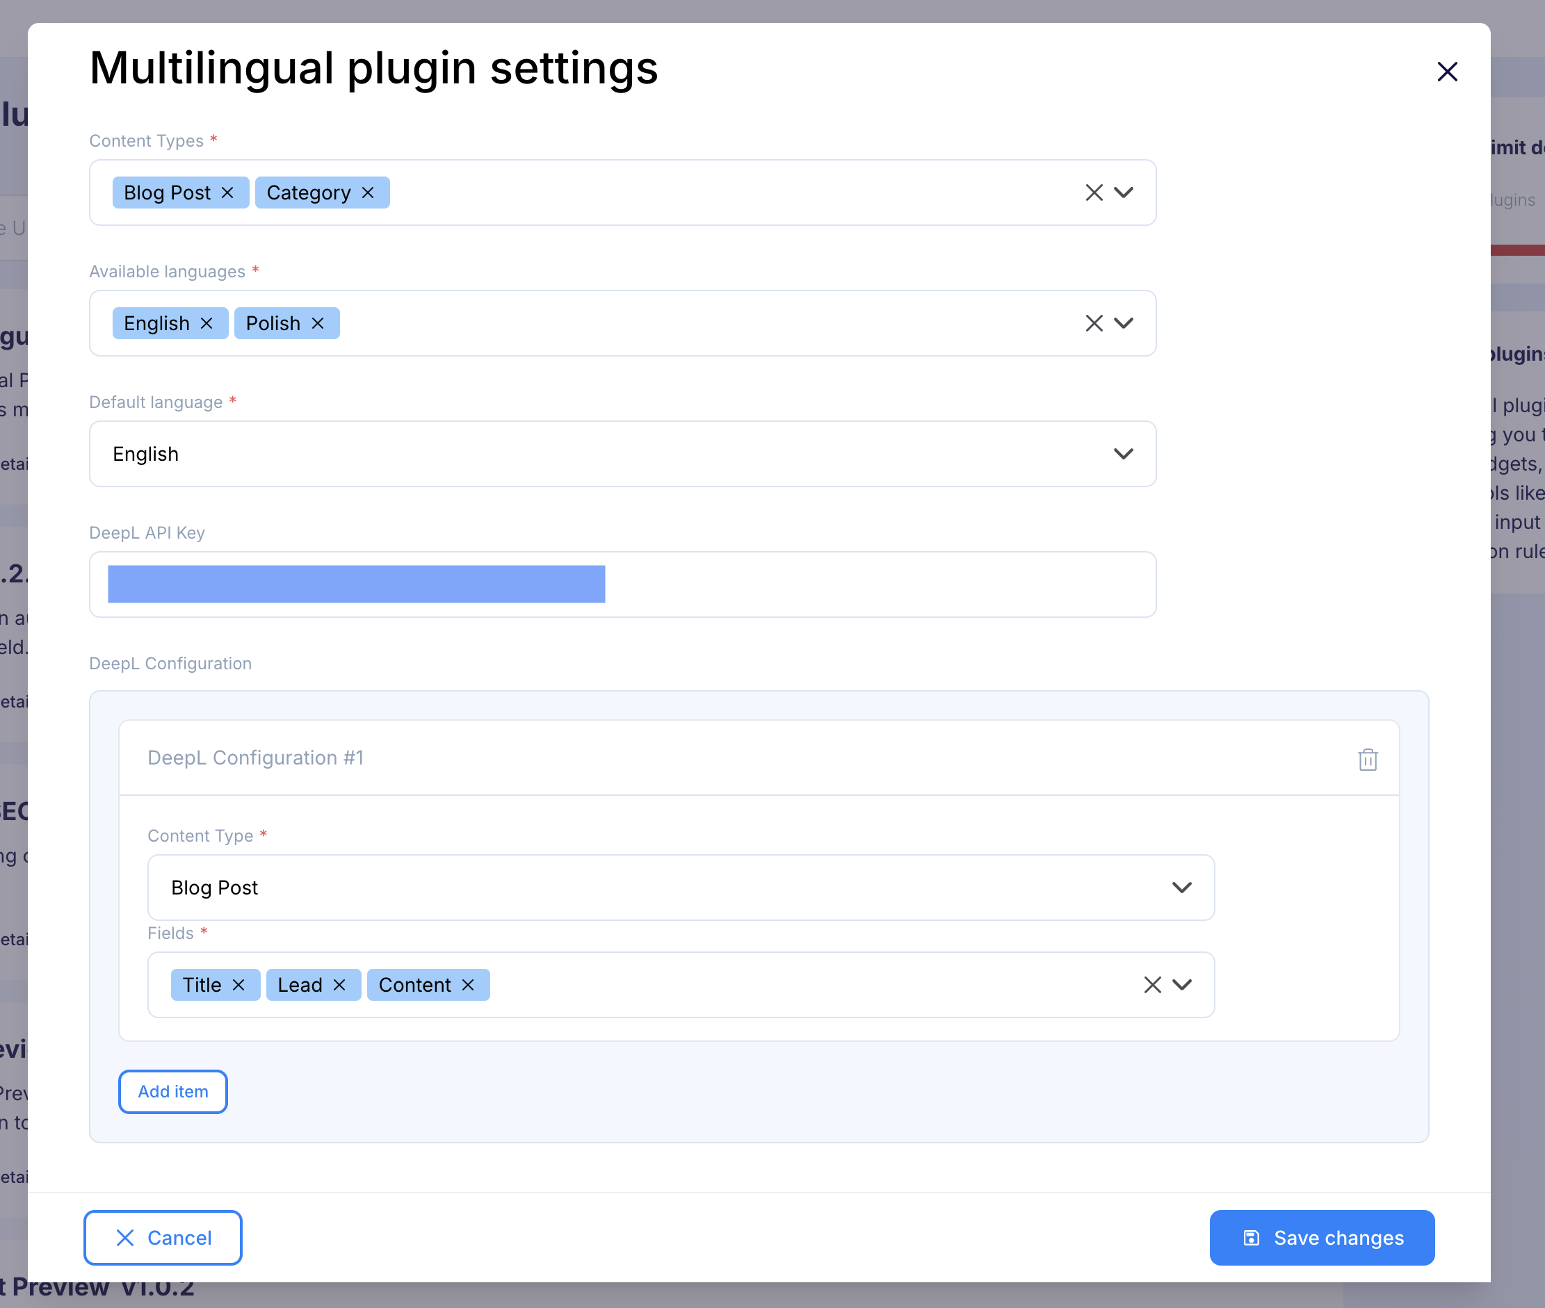Remove the Category tag

pyautogui.click(x=368, y=193)
